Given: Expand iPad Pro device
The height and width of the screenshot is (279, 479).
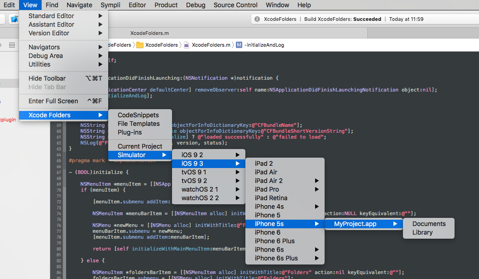Looking at the screenshot, I should coord(285,189).
